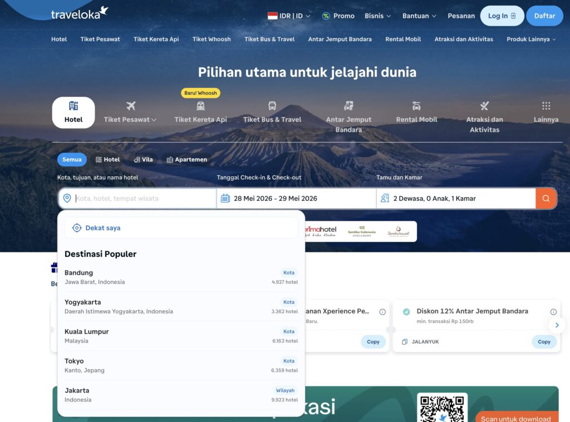This screenshot has height=422, width=570.
Task: Choose Yogyakarta from popular destinations
Action: click(181, 306)
